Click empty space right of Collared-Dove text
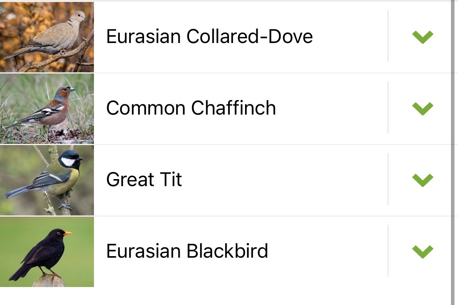 (x=350, y=37)
